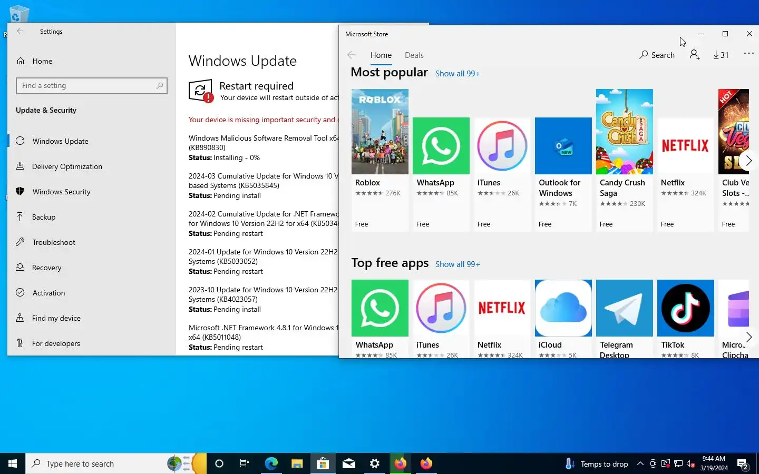Open Task View from the taskbar
The height and width of the screenshot is (474, 759).
(x=245, y=463)
